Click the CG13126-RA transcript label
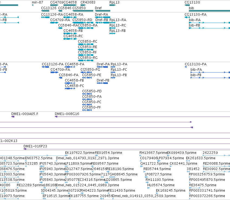 52,15
